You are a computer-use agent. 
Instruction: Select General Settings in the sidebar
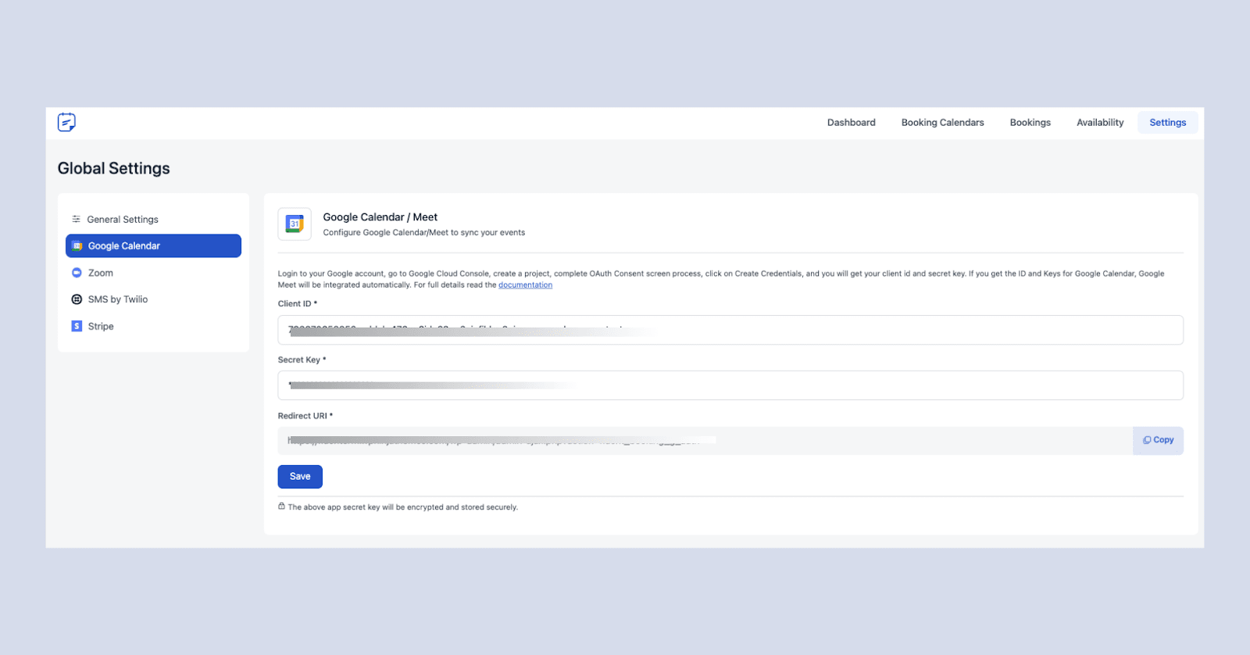[x=153, y=220]
